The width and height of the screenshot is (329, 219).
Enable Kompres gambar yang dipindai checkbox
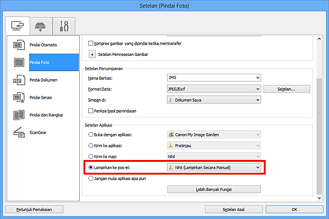pyautogui.click(x=91, y=43)
